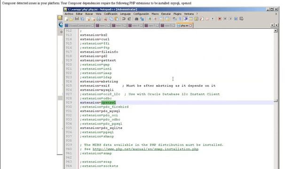Click the editor scrollbar up arrow

coord(276,31)
